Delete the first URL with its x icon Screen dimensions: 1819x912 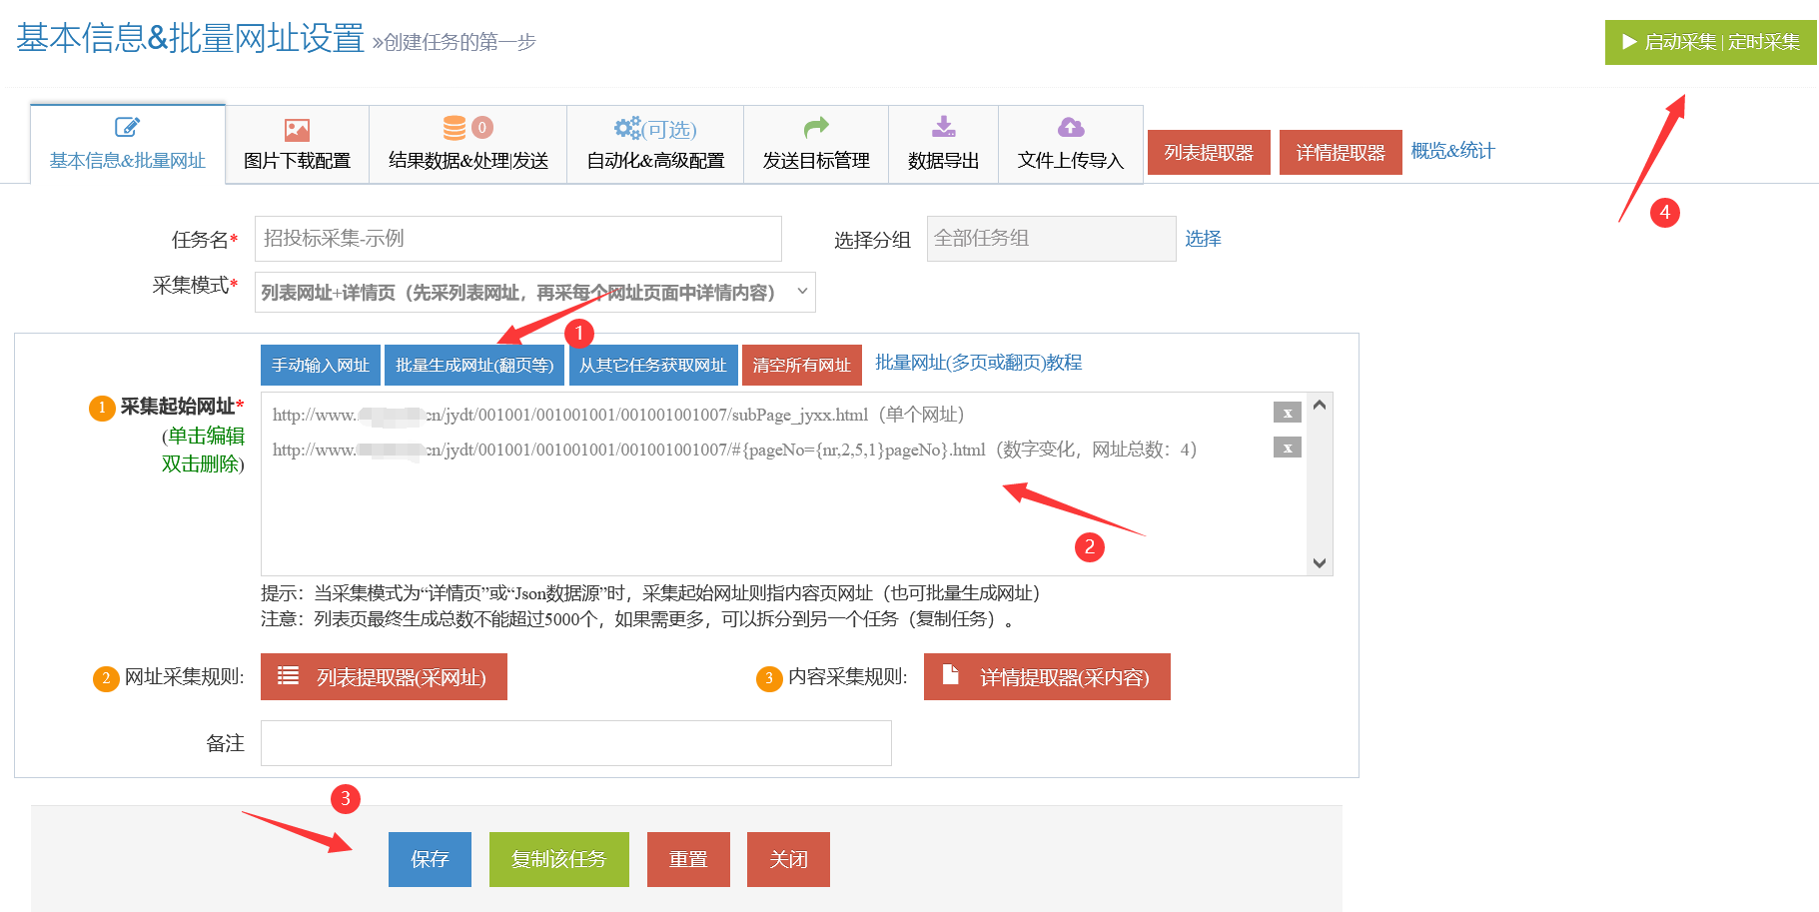(x=1287, y=413)
